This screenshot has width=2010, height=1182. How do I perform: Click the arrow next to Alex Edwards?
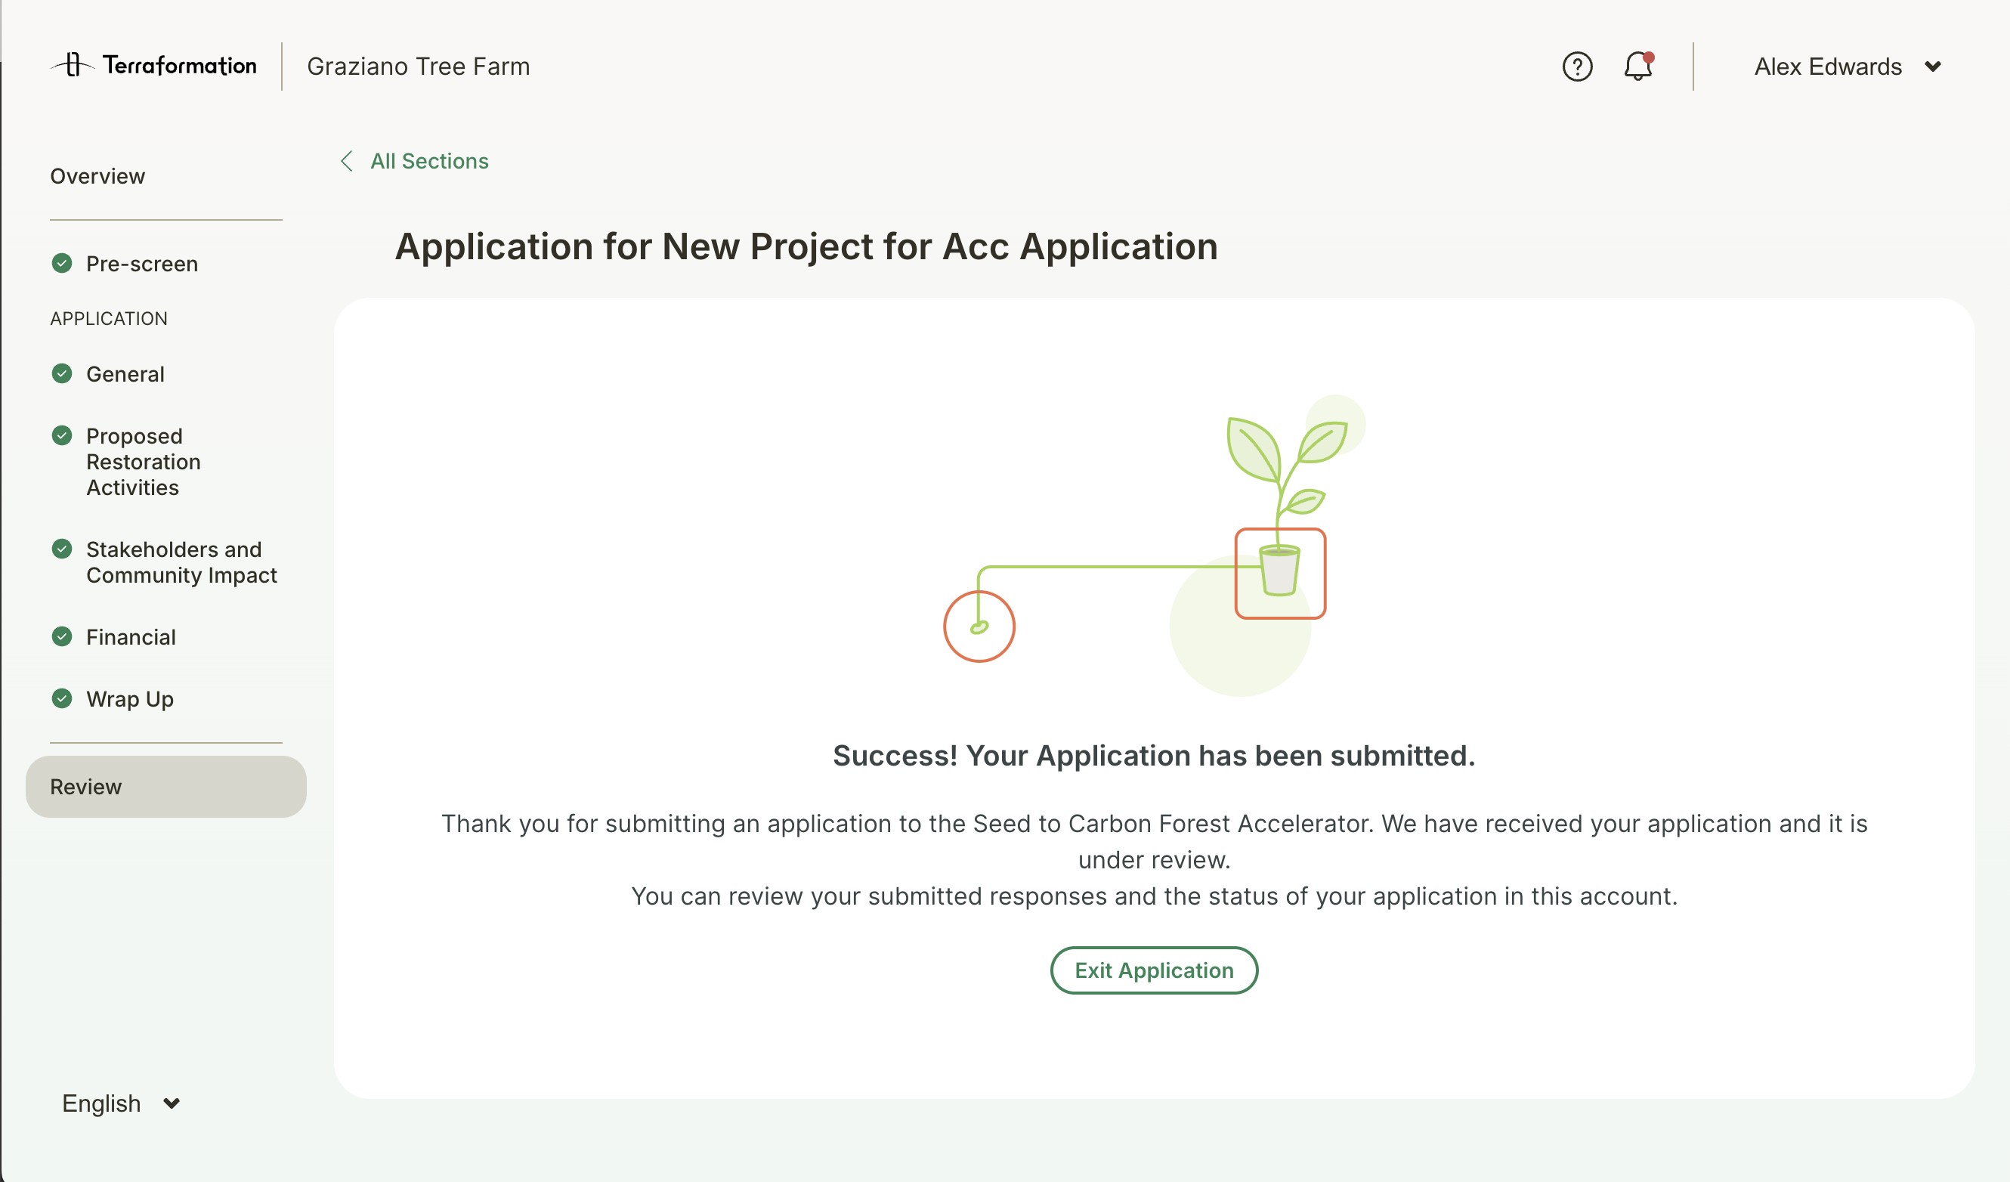click(x=1933, y=67)
